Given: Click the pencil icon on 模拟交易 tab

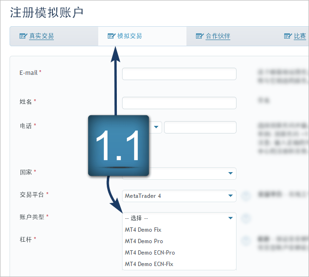Looking at the screenshot, I should click(x=112, y=36).
